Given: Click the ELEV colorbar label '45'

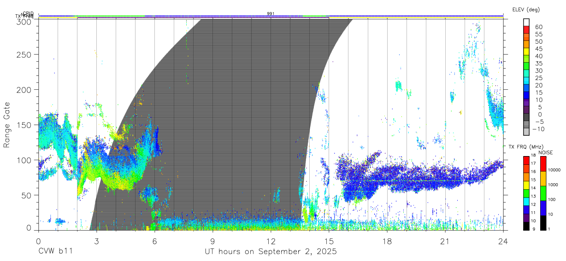Looking at the screenshot, I should [539, 49].
